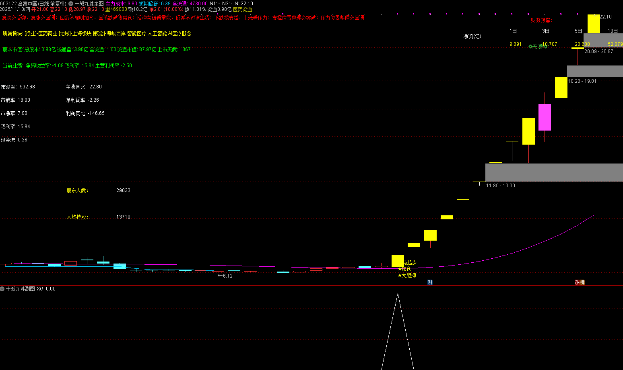Screen dimensions: 623x370
Task: Click the 净流(亿) label
Action: click(472, 36)
